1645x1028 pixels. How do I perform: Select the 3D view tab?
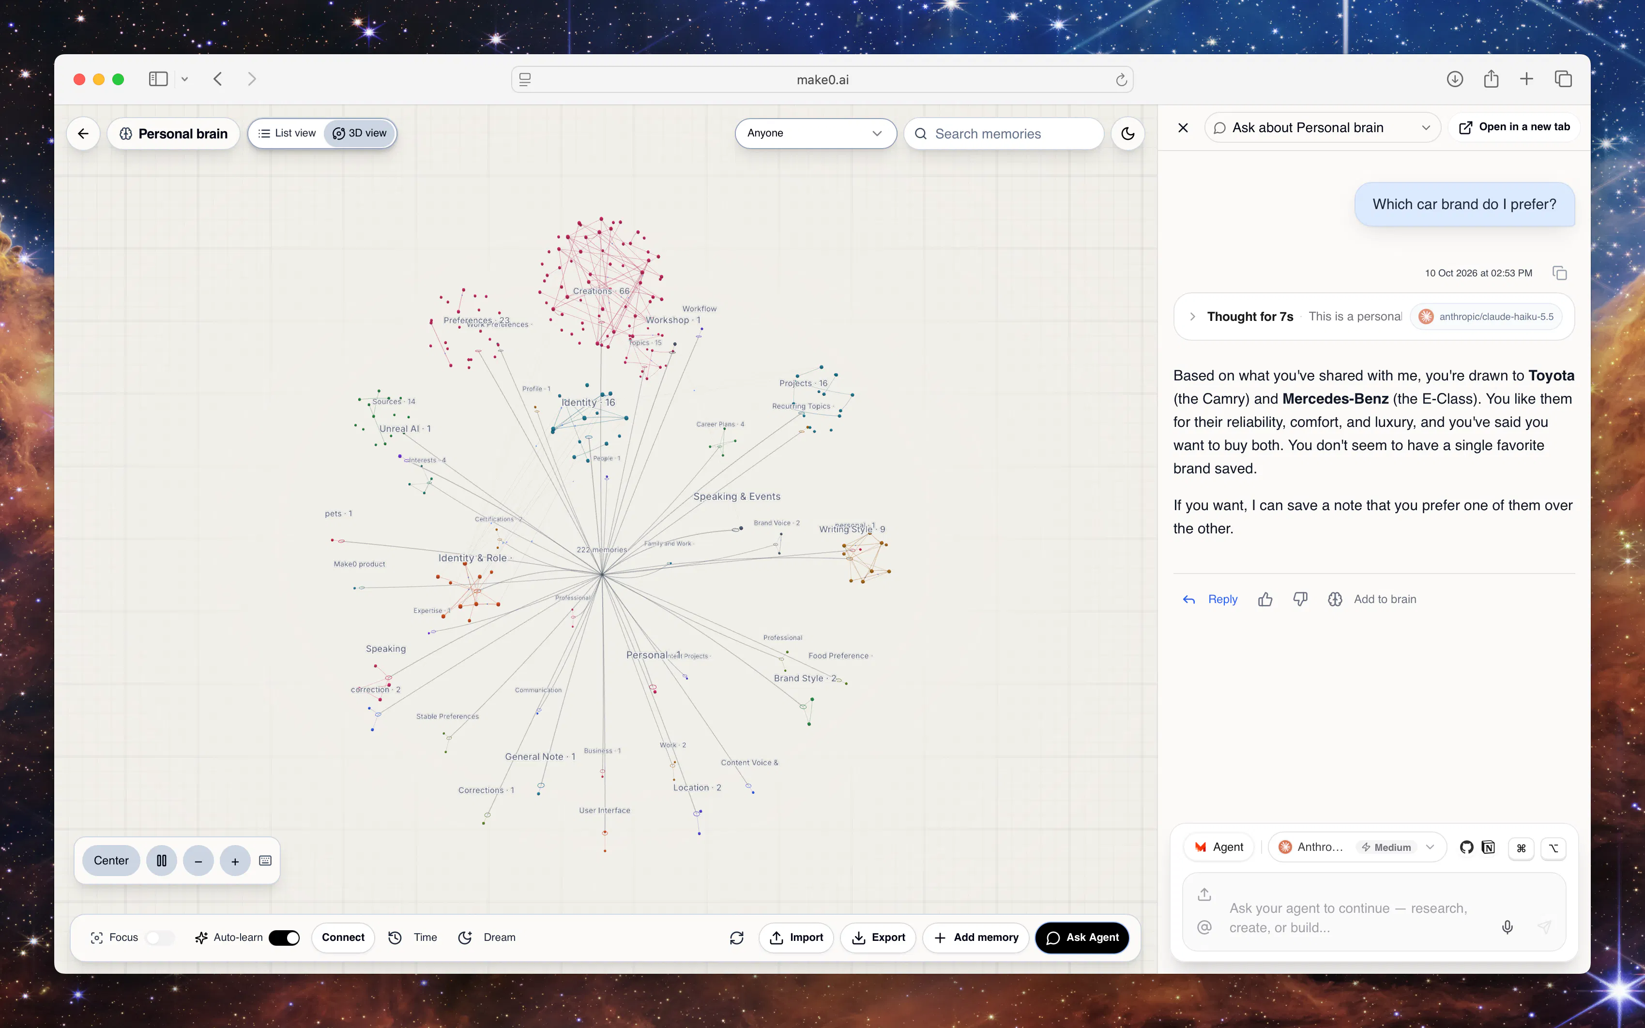click(x=360, y=133)
